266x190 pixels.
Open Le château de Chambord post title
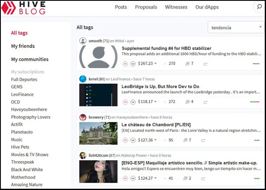[x=156, y=125]
